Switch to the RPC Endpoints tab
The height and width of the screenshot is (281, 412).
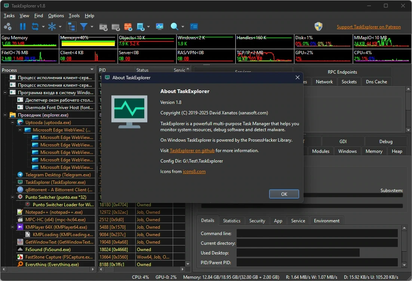click(x=342, y=72)
